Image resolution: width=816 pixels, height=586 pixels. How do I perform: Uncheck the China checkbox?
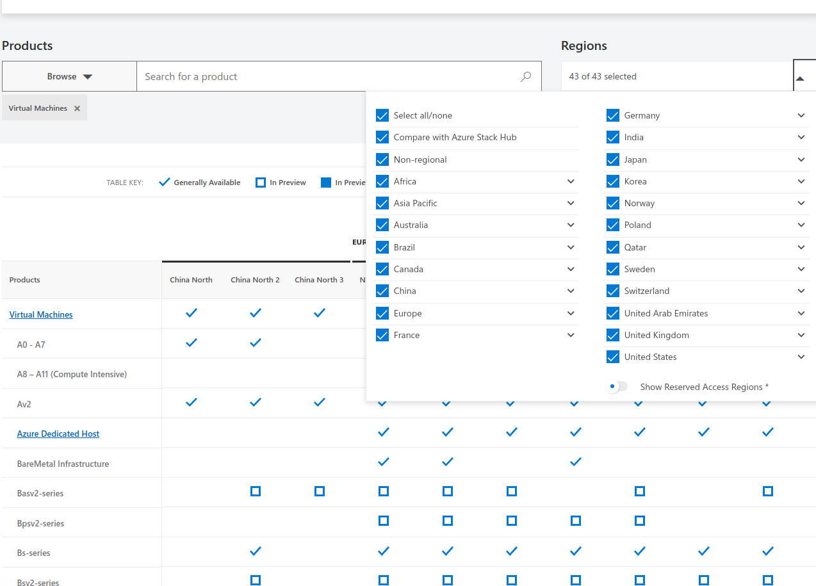382,291
